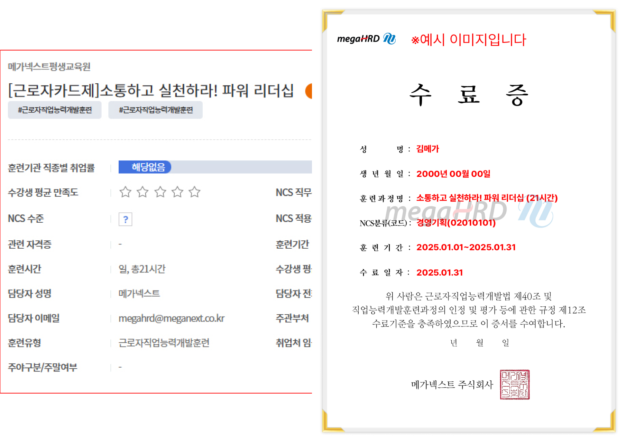This screenshot has height=444, width=626.
Task: Click the 수강생 평균 만족도 label
Action: (43, 192)
